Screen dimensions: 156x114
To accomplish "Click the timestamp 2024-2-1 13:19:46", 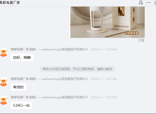I will pos(104,49).
